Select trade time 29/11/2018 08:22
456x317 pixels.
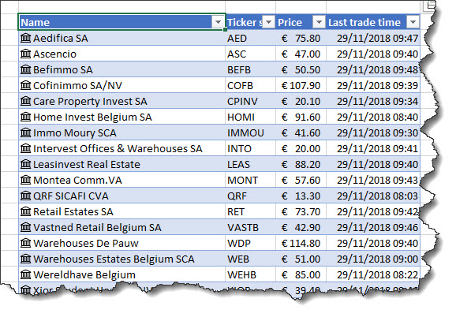tap(373, 274)
